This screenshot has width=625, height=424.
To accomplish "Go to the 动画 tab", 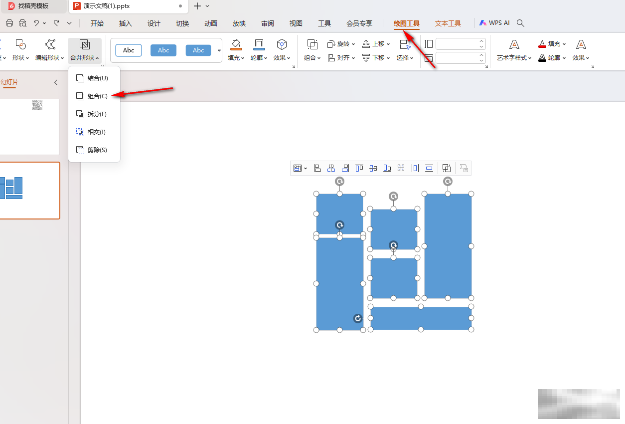I will (211, 23).
